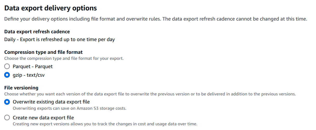Click the "Create new data export file" label
The height and width of the screenshot is (130, 316).
(x=43, y=118)
